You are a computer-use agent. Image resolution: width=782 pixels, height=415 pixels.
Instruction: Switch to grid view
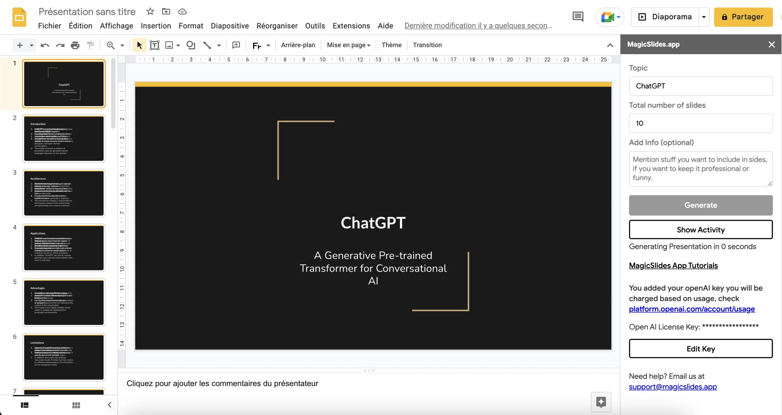76,405
